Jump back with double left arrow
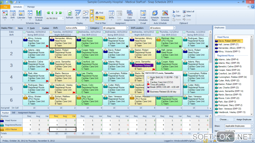The width and height of the screenshot is (255, 143). tap(48, 13)
